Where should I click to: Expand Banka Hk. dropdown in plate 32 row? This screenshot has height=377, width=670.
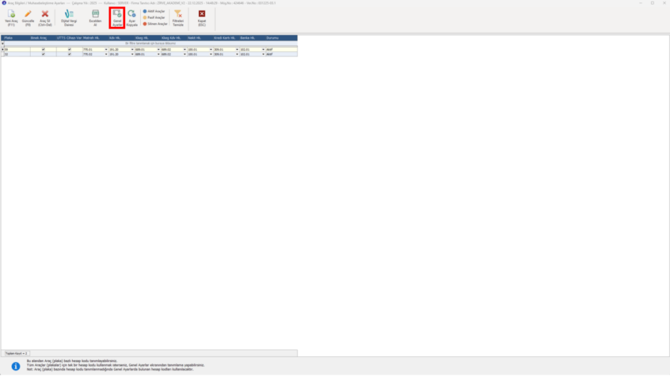[263, 54]
